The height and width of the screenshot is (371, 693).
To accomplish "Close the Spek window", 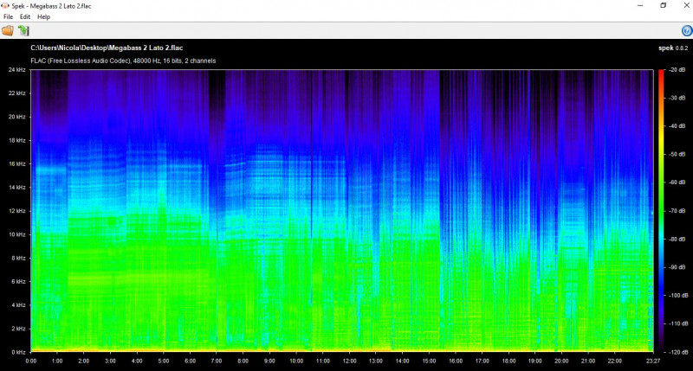I will coord(684,5).
